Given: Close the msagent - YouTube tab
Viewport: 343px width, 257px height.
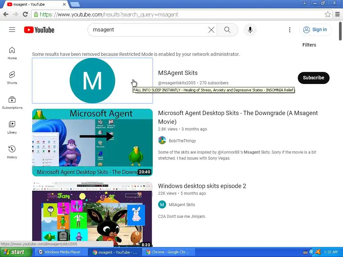Looking at the screenshot, I should (64, 4).
